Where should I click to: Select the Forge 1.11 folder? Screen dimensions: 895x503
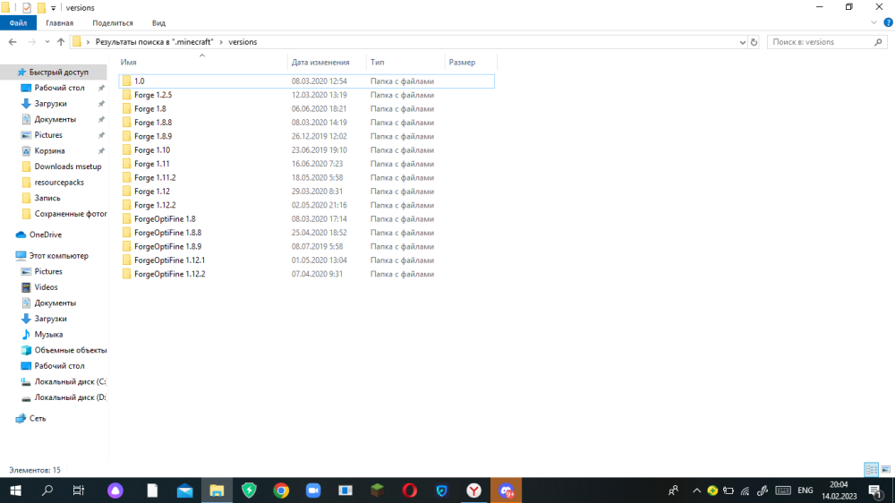coord(306,163)
